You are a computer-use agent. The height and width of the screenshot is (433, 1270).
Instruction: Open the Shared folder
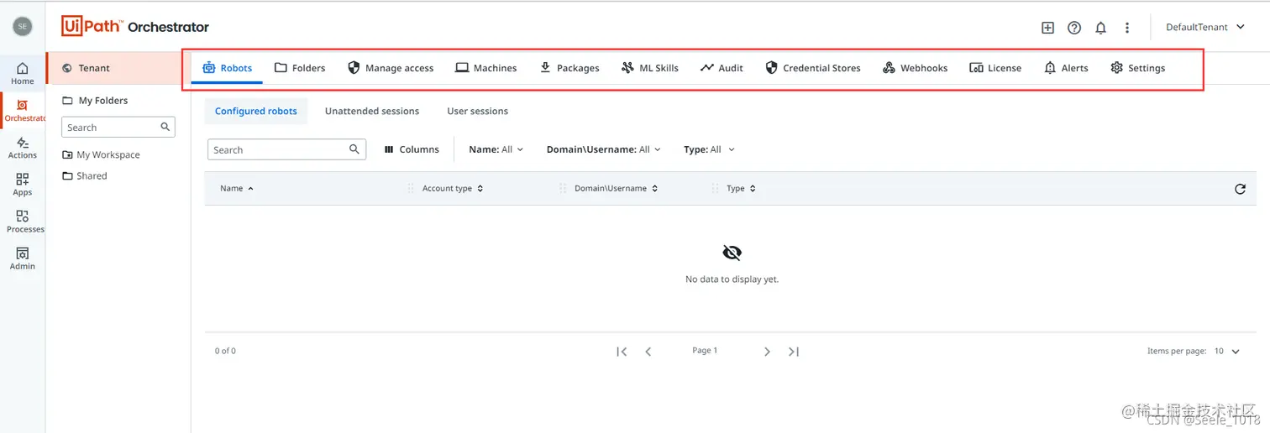point(85,176)
